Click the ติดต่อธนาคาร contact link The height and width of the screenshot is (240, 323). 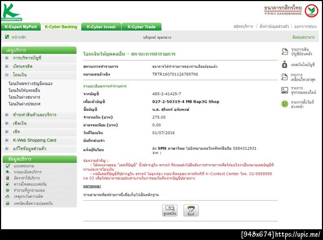click(x=304, y=37)
